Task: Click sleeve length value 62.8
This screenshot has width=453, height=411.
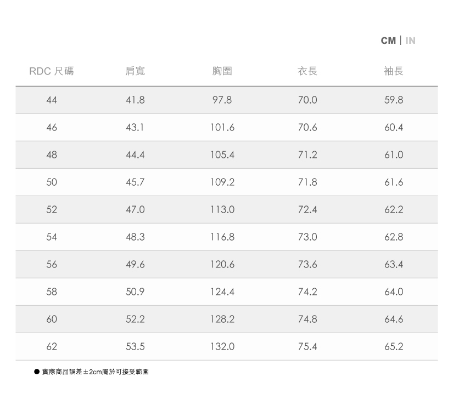Action: 394,237
